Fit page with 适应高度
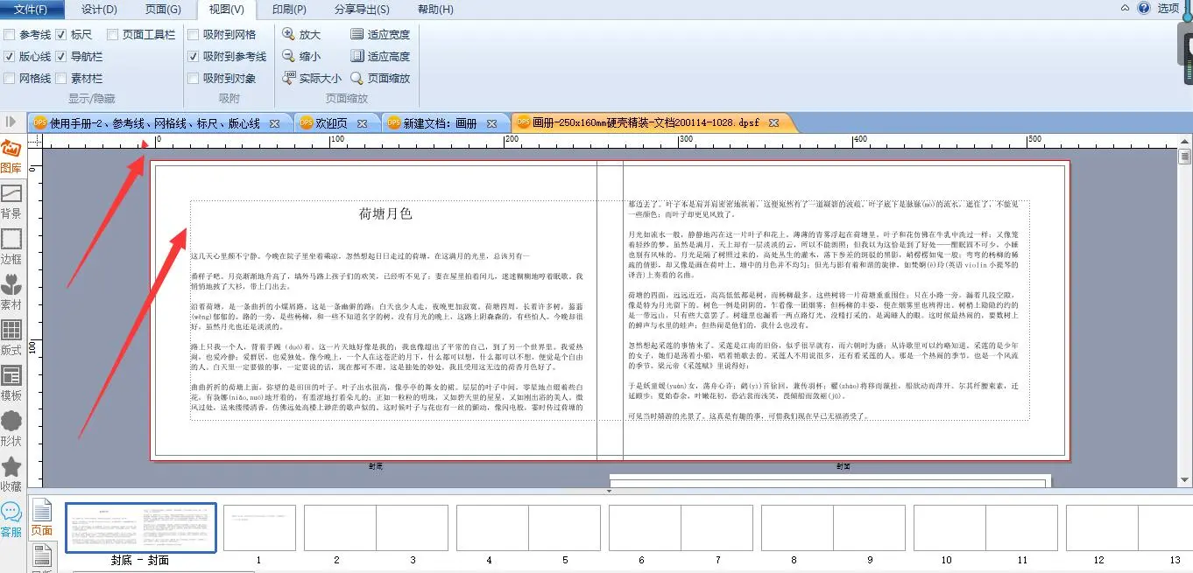1193x573 pixels. [380, 56]
